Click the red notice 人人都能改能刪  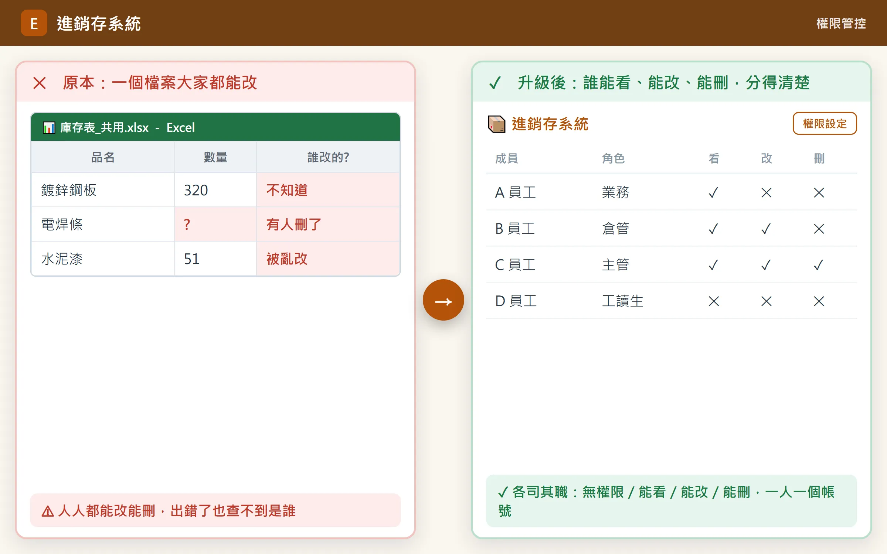215,511
